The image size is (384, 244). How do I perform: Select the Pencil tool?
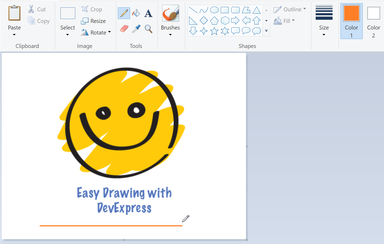(x=124, y=13)
